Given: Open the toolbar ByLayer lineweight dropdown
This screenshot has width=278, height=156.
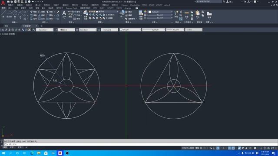Looking at the screenshot, I should [x=175, y=30].
